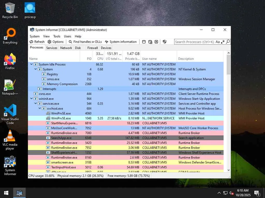Select the Interrupts row

(x=126, y=89)
